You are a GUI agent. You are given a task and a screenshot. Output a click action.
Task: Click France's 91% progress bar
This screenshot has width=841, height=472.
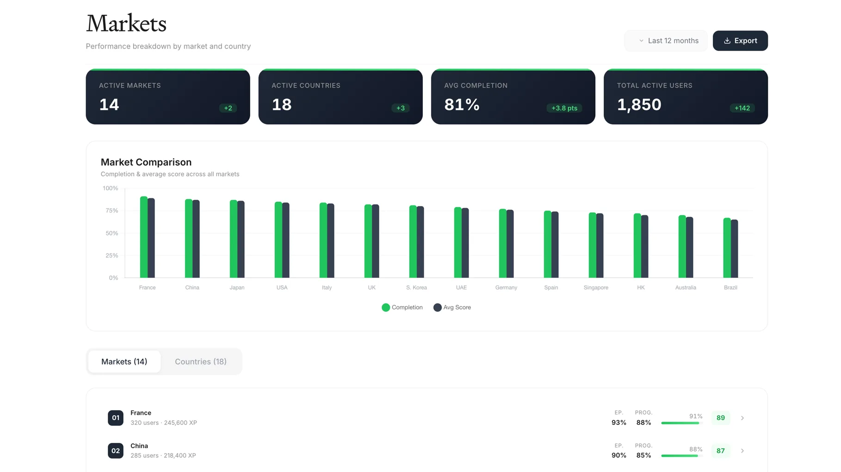pyautogui.click(x=681, y=423)
